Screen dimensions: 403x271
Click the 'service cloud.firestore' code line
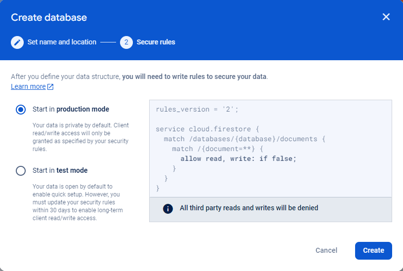tap(206, 129)
